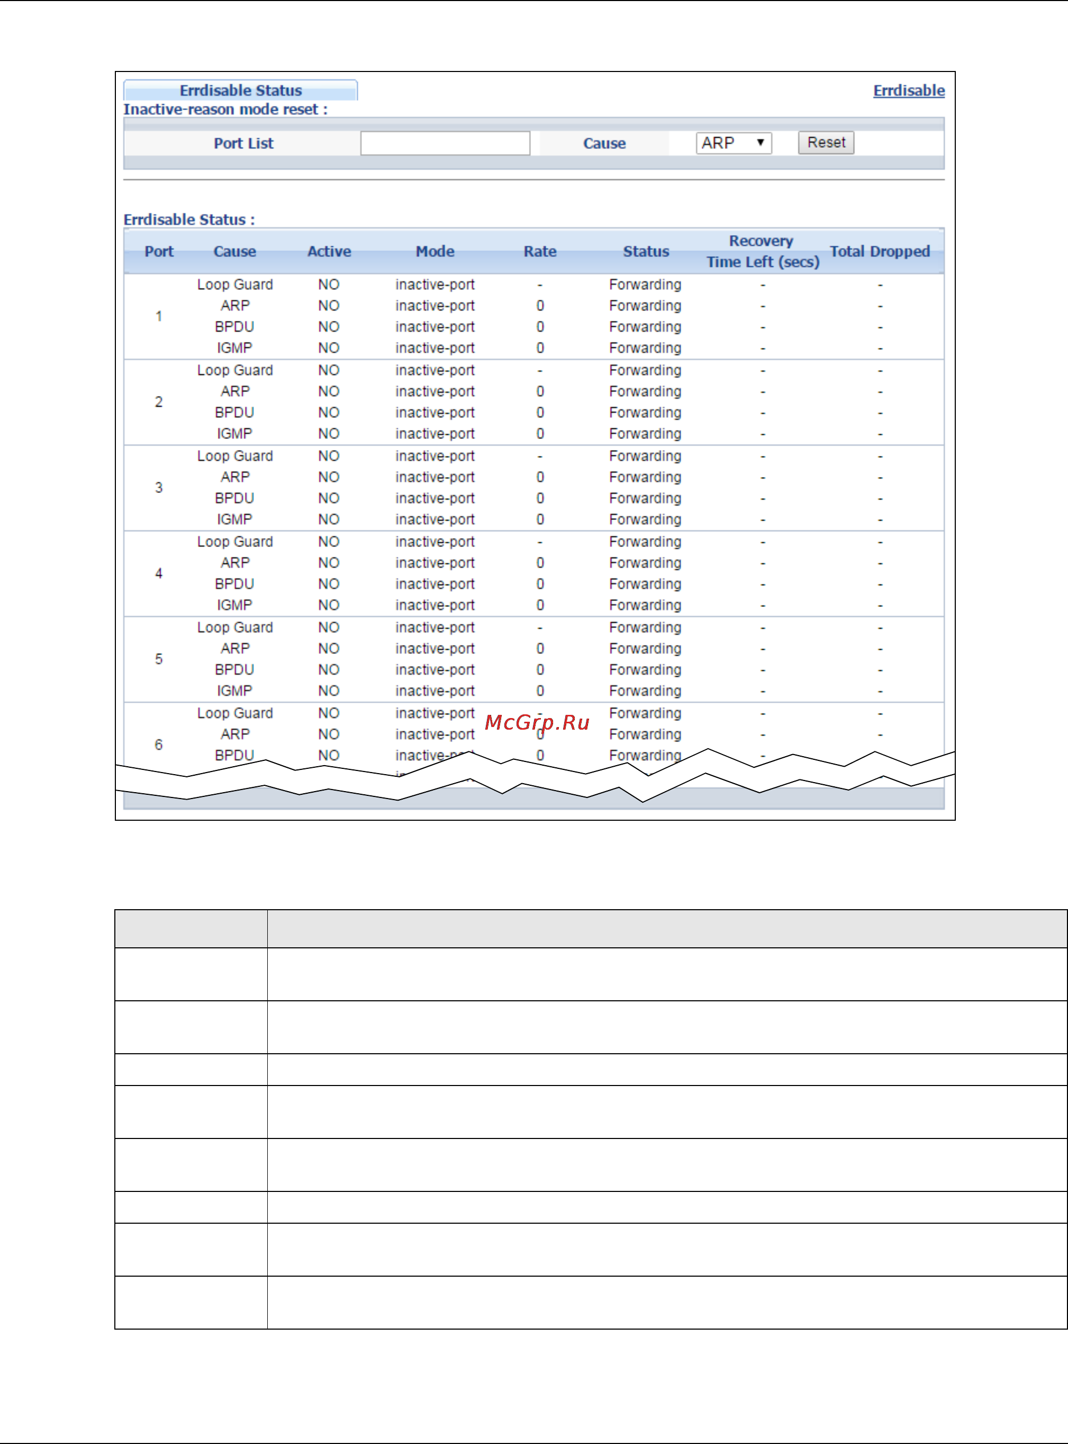This screenshot has height=1444, width=1068.
Task: Click ARP cause for port 5
Action: click(x=234, y=649)
